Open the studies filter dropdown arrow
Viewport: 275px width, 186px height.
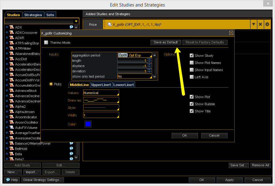click(x=76, y=21)
